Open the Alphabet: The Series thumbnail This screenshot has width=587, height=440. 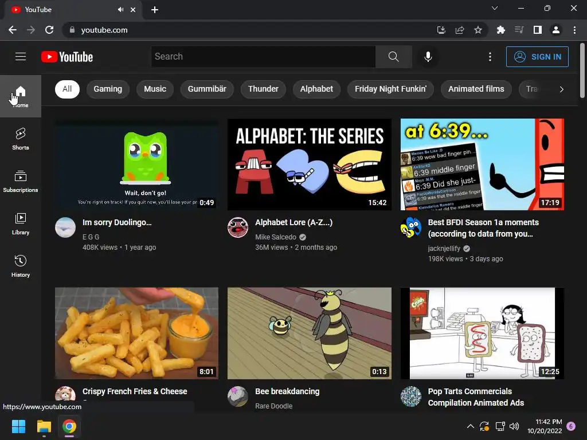tap(310, 164)
